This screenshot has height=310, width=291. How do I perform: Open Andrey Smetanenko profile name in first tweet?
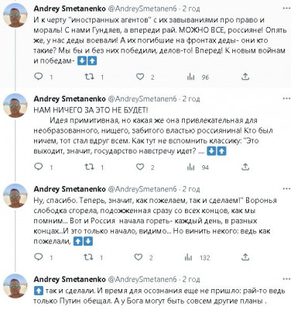[70, 9]
